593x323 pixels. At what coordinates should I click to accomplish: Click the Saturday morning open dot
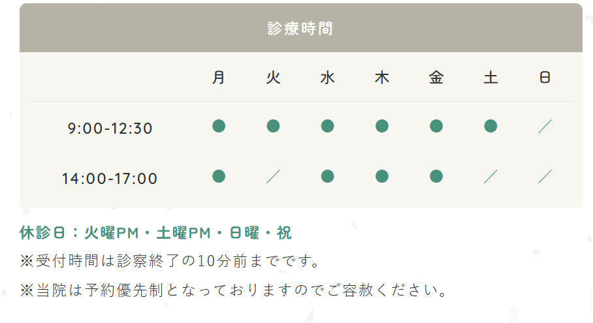pos(491,126)
